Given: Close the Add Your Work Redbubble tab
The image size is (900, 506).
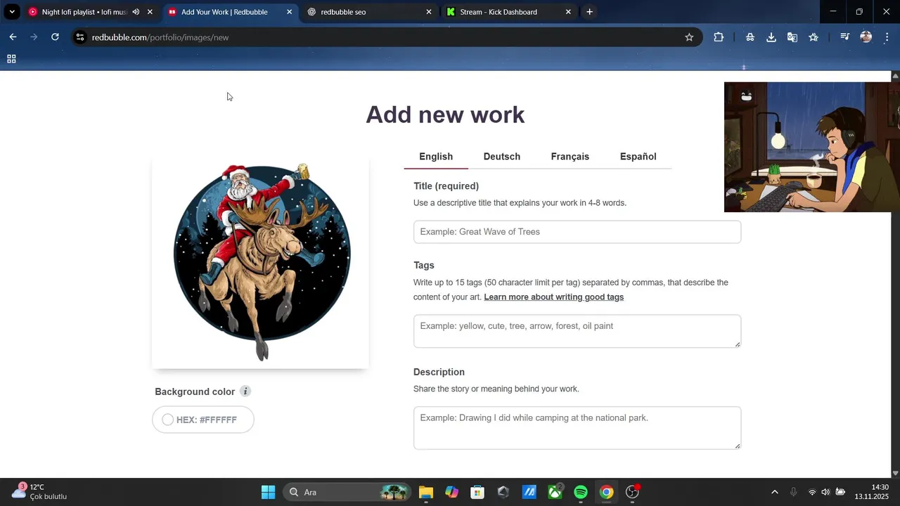Looking at the screenshot, I should coord(289,12).
